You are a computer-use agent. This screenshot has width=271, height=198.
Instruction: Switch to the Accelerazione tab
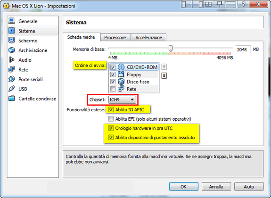(148, 37)
